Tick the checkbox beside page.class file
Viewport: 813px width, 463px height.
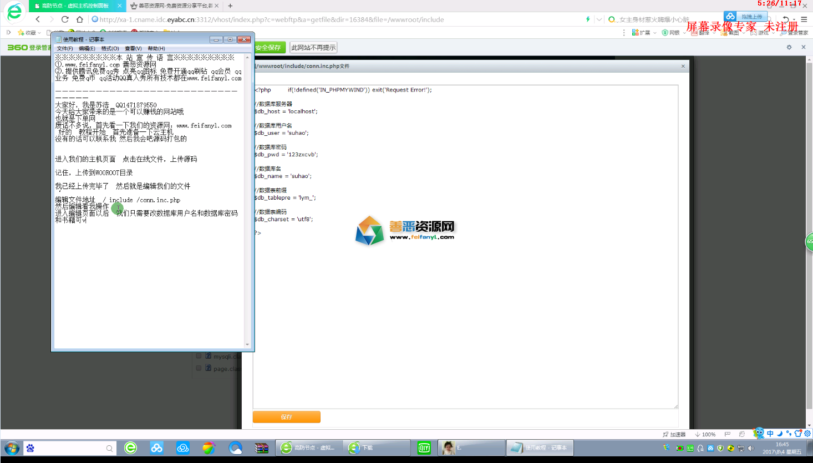tap(199, 368)
